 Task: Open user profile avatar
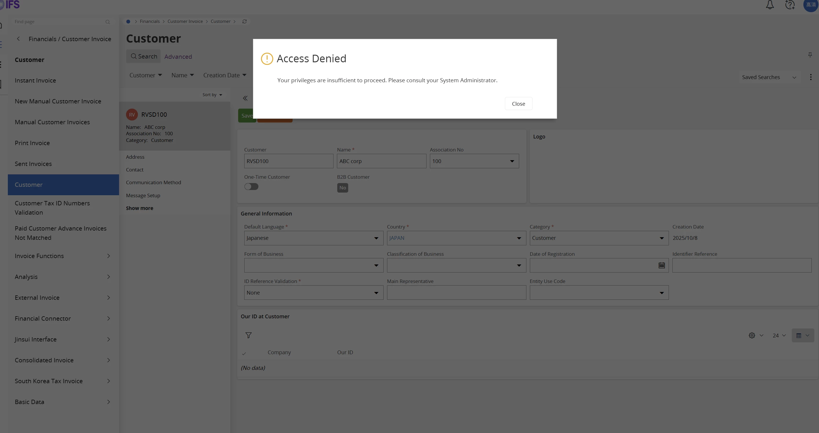811,5
